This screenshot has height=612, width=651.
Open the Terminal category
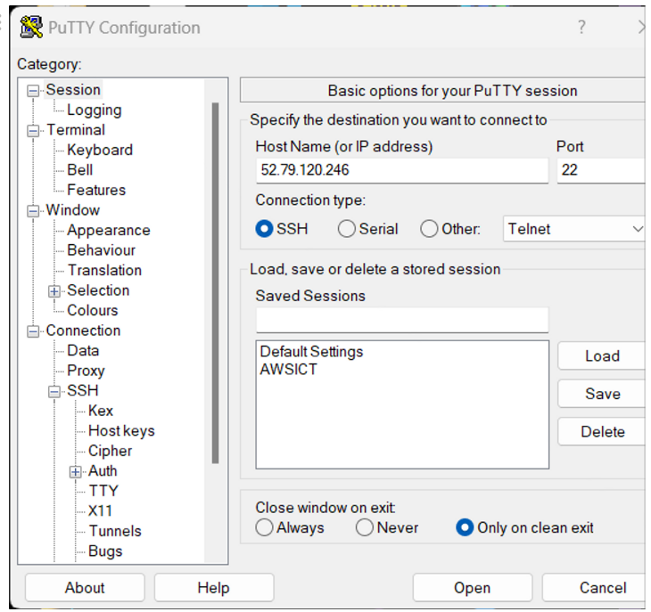tap(76, 130)
